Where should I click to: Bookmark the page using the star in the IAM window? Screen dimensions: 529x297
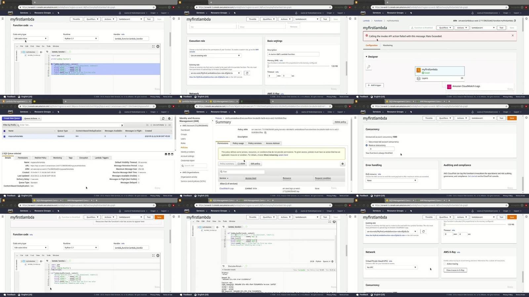pyautogui.click(x=330, y=106)
